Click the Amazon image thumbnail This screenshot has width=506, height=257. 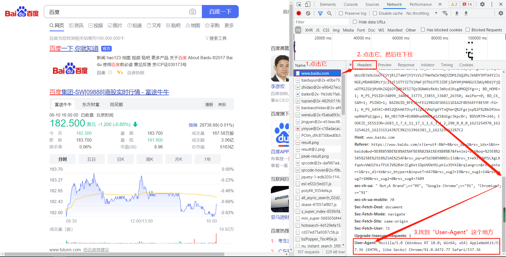pos(280,199)
